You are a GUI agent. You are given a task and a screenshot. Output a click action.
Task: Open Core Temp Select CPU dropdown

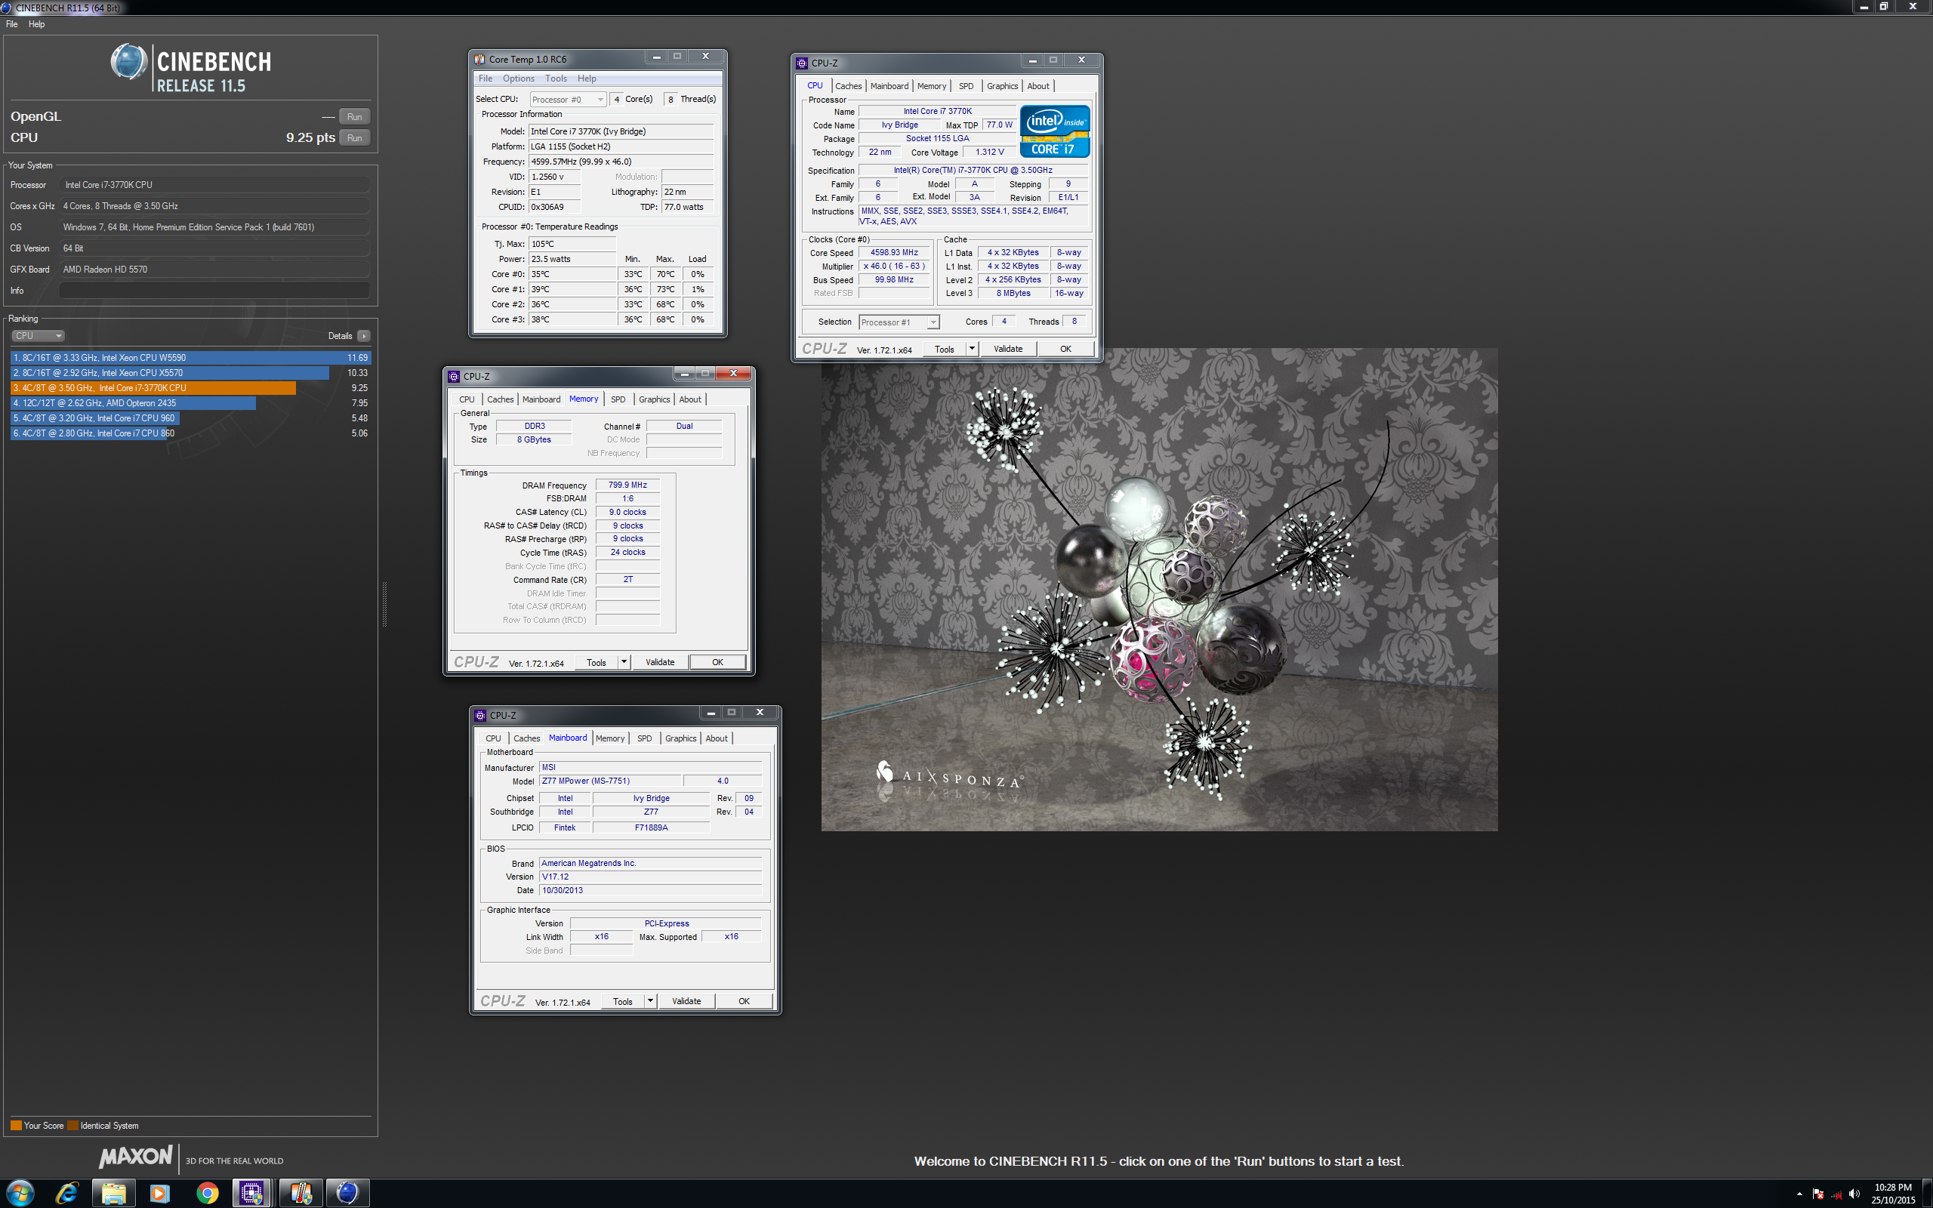(x=567, y=99)
